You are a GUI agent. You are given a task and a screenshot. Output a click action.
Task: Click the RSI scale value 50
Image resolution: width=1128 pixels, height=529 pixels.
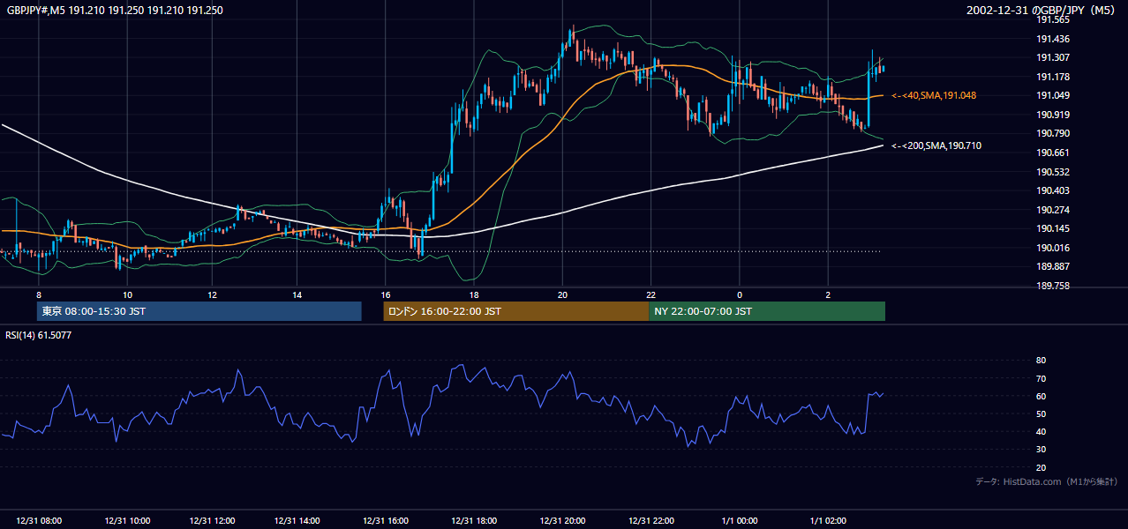point(1041,414)
